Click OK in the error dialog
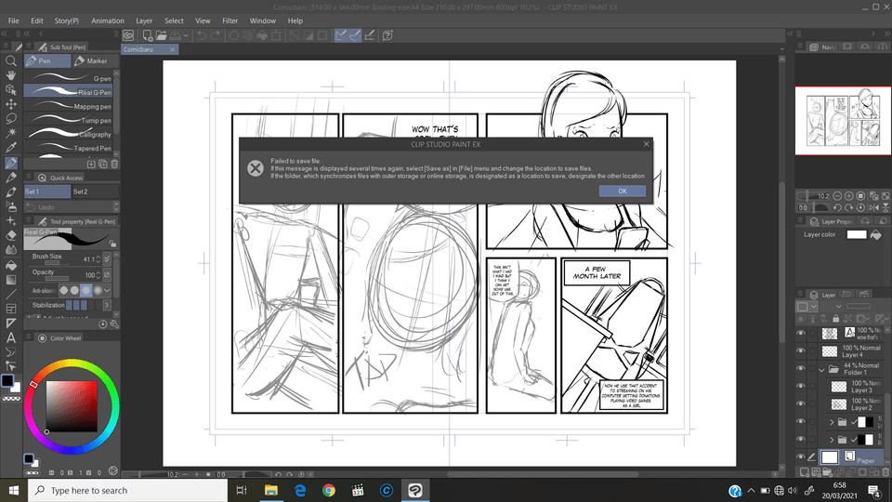The height and width of the screenshot is (502, 892). click(623, 192)
